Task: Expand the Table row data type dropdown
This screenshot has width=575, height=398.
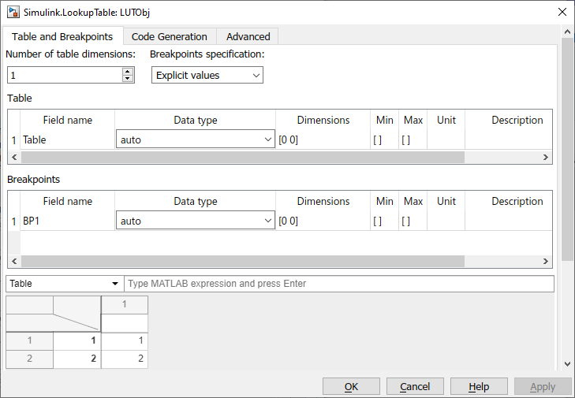Action: click(195, 139)
